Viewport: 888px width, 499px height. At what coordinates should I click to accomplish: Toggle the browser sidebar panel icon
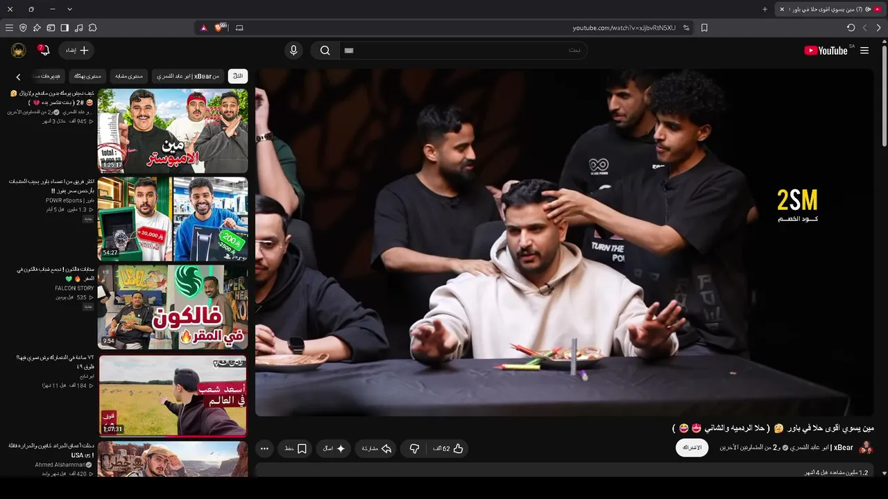[x=65, y=28]
